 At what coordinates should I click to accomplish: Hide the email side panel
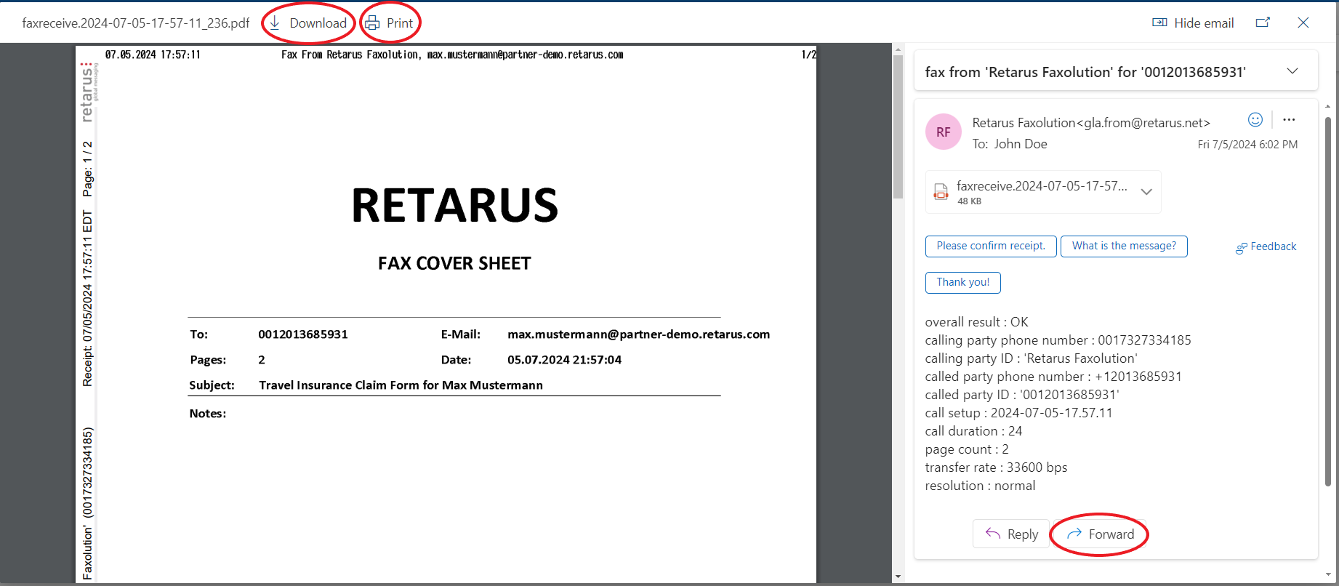click(x=1193, y=23)
